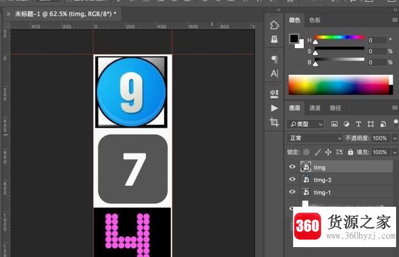
Task: Lock transparent pixels icon
Action: 306,152
